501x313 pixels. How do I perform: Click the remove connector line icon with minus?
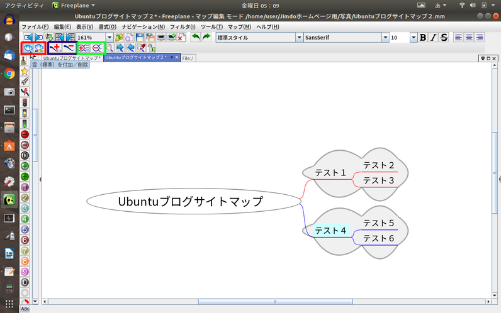tap(69, 48)
